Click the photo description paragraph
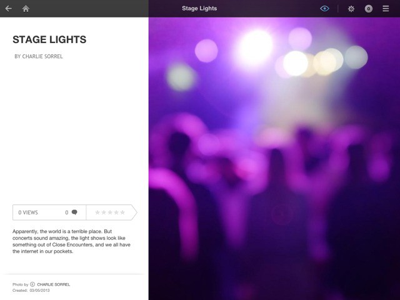This screenshot has height=300, width=400. (x=71, y=241)
